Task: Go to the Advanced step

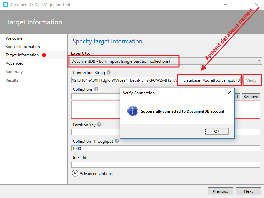Action: coord(14,63)
